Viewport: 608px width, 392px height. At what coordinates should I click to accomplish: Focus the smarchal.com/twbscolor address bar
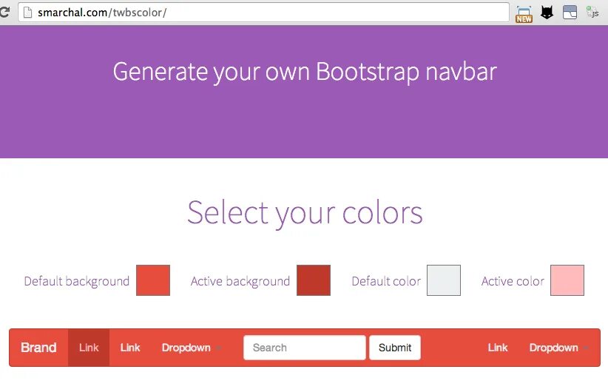pos(263,13)
